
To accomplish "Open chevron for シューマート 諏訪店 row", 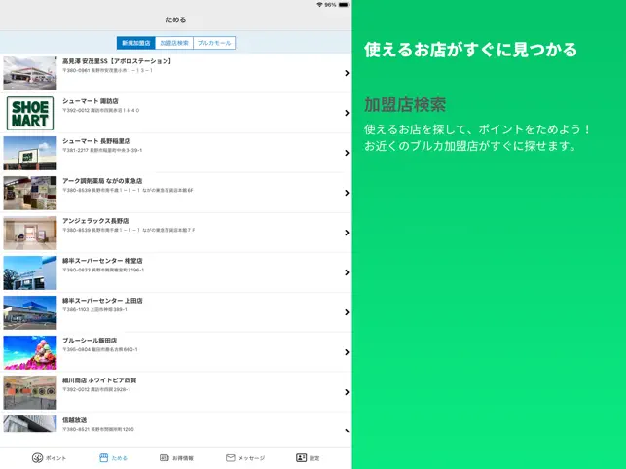I will coord(347,113).
